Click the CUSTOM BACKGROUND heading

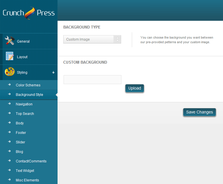point(85,62)
